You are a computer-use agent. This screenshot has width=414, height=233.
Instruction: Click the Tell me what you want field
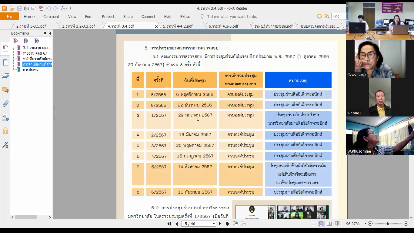pos(232,17)
